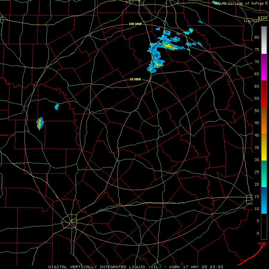Select the purple-magenta segment of color scale
The image size is (269, 269).
(264, 67)
